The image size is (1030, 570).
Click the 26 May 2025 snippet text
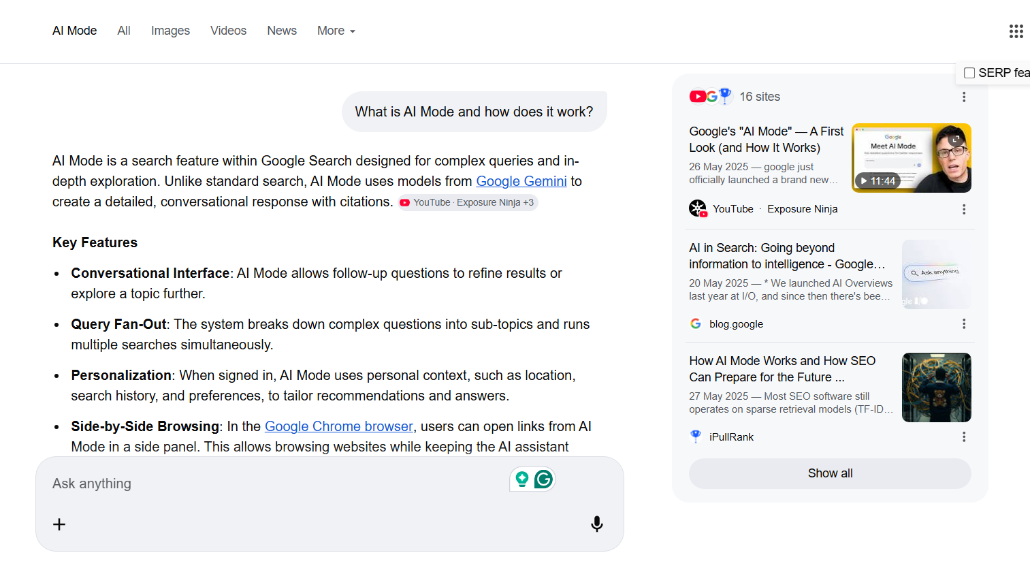coord(763,173)
